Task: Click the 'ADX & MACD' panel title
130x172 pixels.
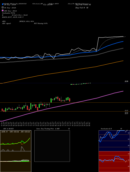Action: click(8, 129)
